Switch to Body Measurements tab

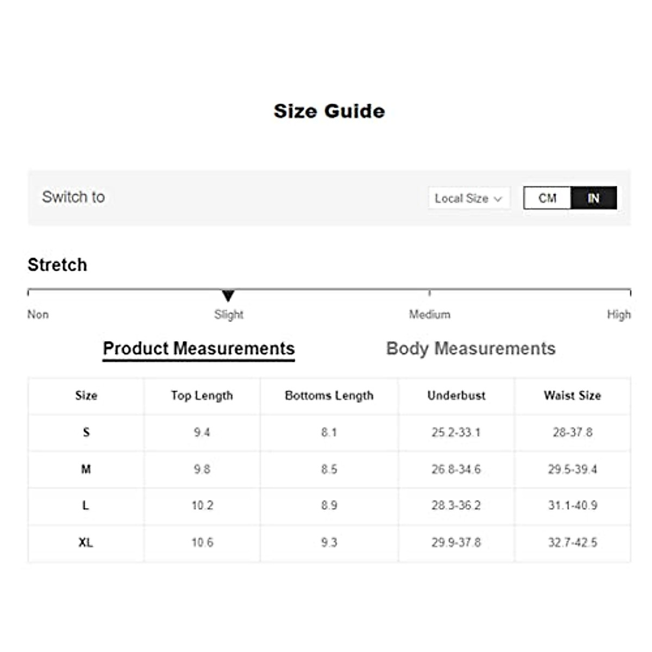point(471,349)
